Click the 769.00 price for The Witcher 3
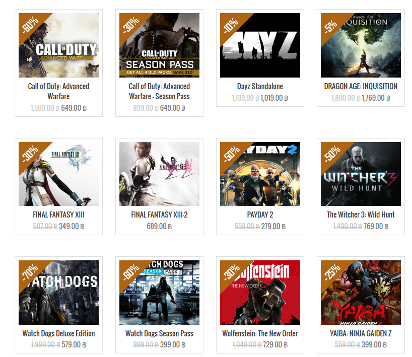This screenshot has width=412, height=357. pos(376,226)
